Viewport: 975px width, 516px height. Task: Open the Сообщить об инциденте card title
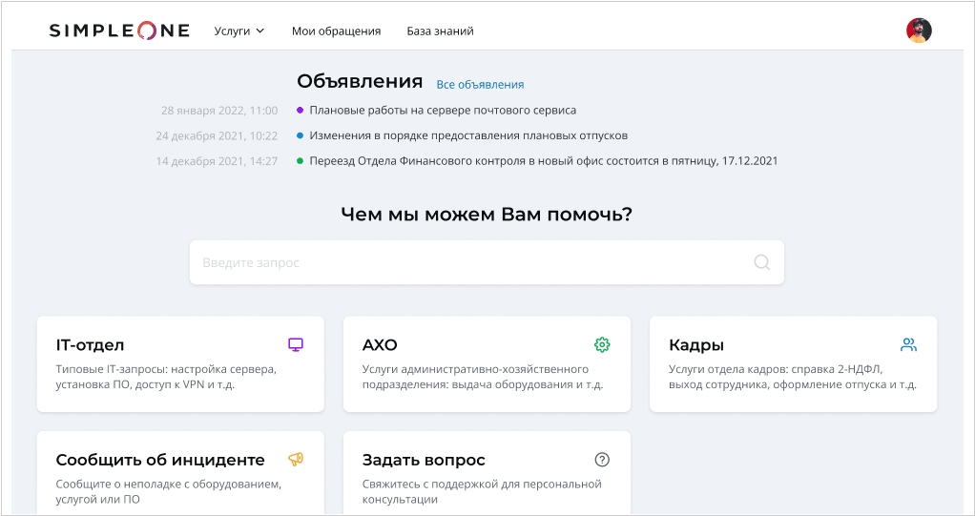click(x=160, y=459)
